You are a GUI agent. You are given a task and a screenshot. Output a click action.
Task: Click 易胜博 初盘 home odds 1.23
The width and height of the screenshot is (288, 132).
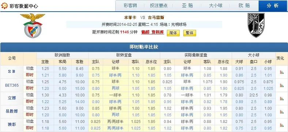45,108
